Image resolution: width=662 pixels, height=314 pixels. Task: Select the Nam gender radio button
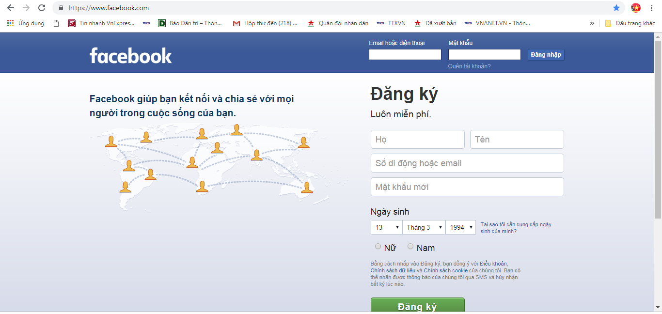pos(410,246)
